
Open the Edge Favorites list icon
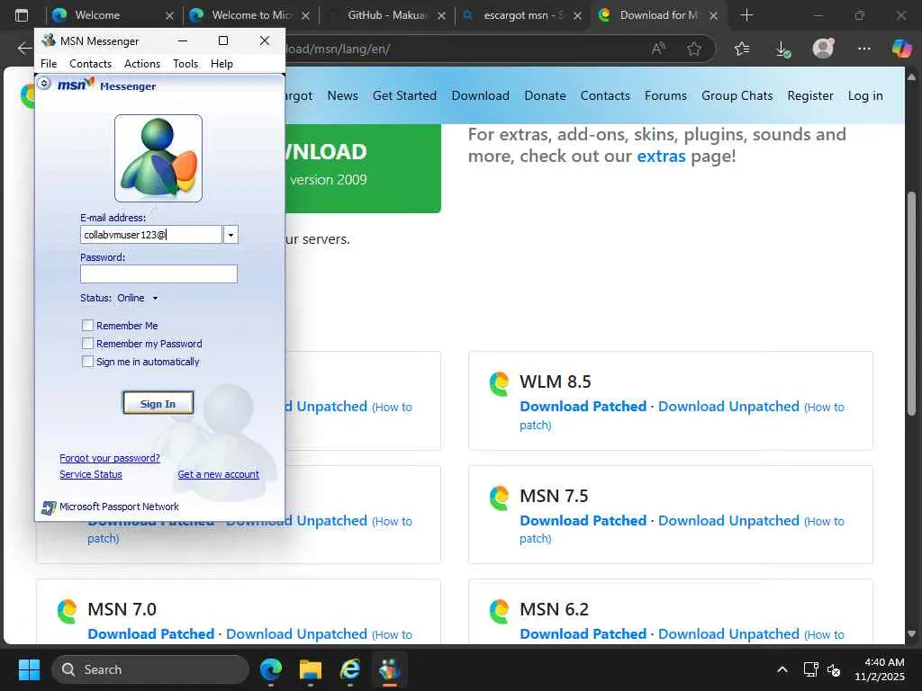click(x=742, y=49)
